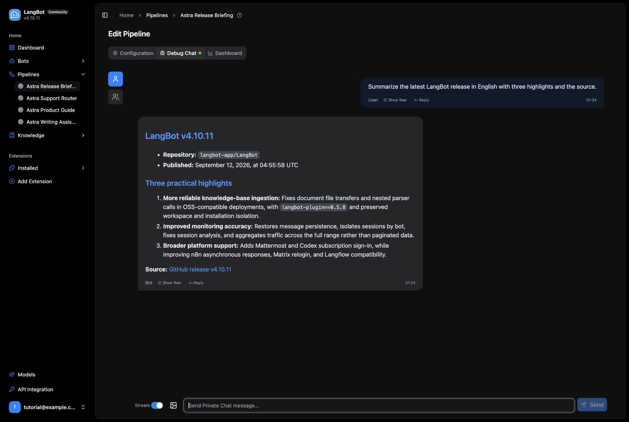
Task: Open Astra Support Router pipeline
Action: [x=47, y=98]
